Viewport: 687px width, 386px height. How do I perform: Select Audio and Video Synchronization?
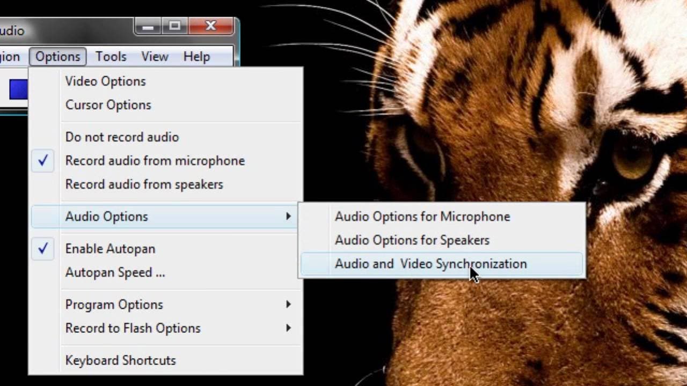point(430,264)
